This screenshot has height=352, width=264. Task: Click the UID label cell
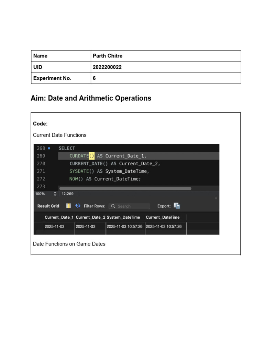(x=61, y=67)
